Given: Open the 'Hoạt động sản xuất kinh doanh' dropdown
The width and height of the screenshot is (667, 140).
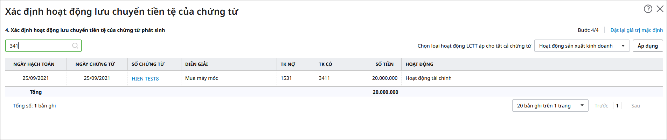Looking at the screenshot, I should (x=582, y=46).
